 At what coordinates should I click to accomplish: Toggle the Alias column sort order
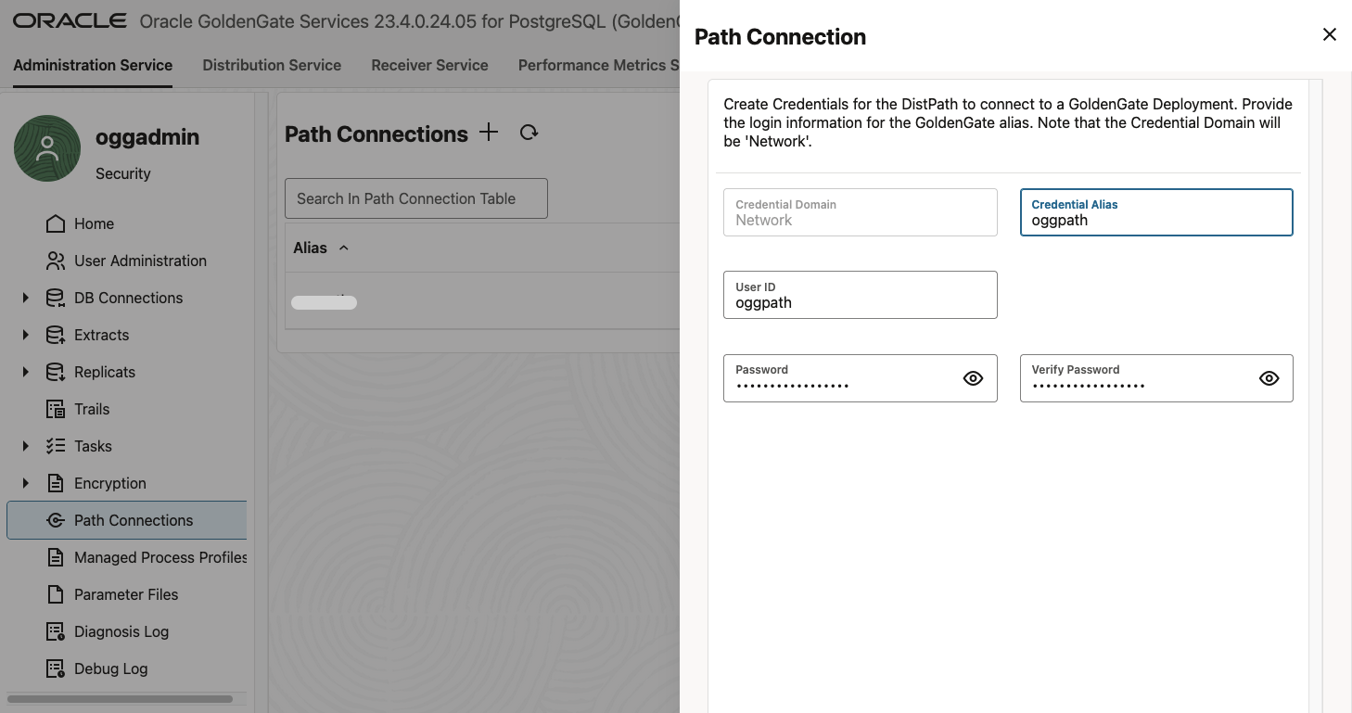(343, 248)
